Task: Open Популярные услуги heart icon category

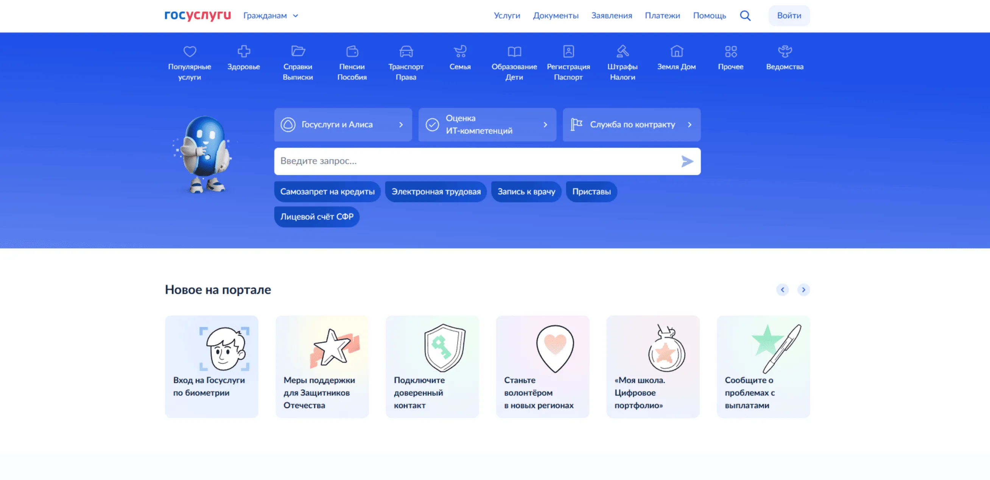Action: [x=190, y=51]
